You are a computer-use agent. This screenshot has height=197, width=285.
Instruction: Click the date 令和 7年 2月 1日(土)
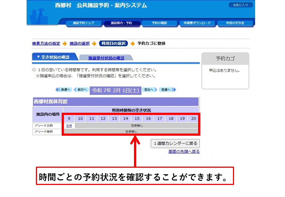(x=116, y=90)
